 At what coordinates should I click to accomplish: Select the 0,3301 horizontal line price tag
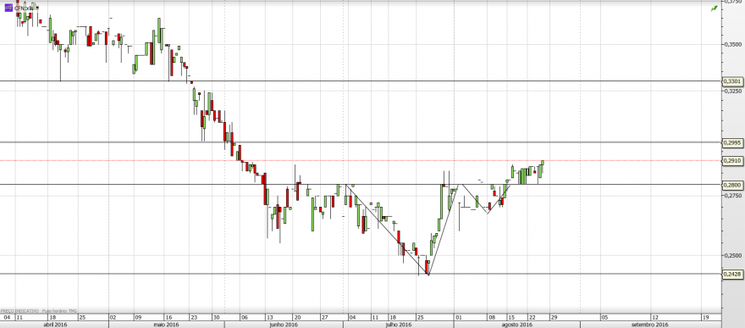point(731,81)
